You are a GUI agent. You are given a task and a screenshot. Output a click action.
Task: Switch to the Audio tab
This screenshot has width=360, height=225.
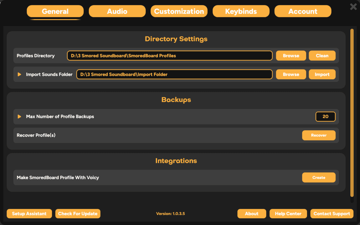coord(117,11)
